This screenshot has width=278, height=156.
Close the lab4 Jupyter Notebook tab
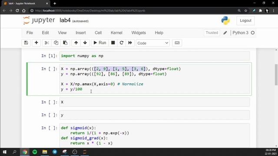pos(47,3)
